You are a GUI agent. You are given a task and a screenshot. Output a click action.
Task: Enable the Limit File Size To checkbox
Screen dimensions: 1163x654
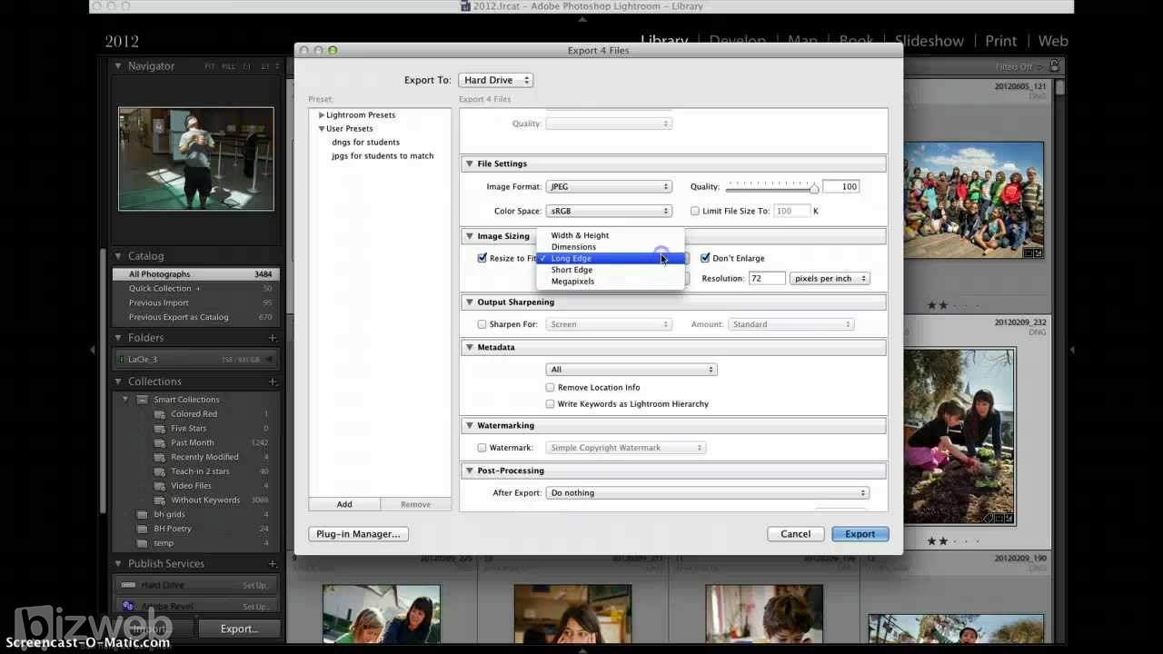(695, 211)
